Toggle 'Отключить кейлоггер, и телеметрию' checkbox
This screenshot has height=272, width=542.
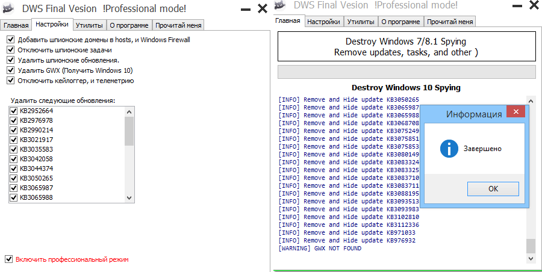tap(11, 81)
